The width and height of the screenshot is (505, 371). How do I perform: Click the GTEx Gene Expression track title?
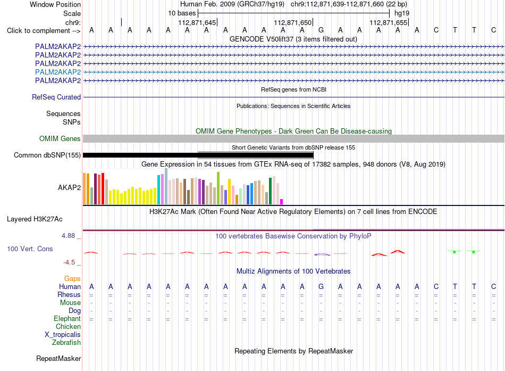(x=293, y=164)
